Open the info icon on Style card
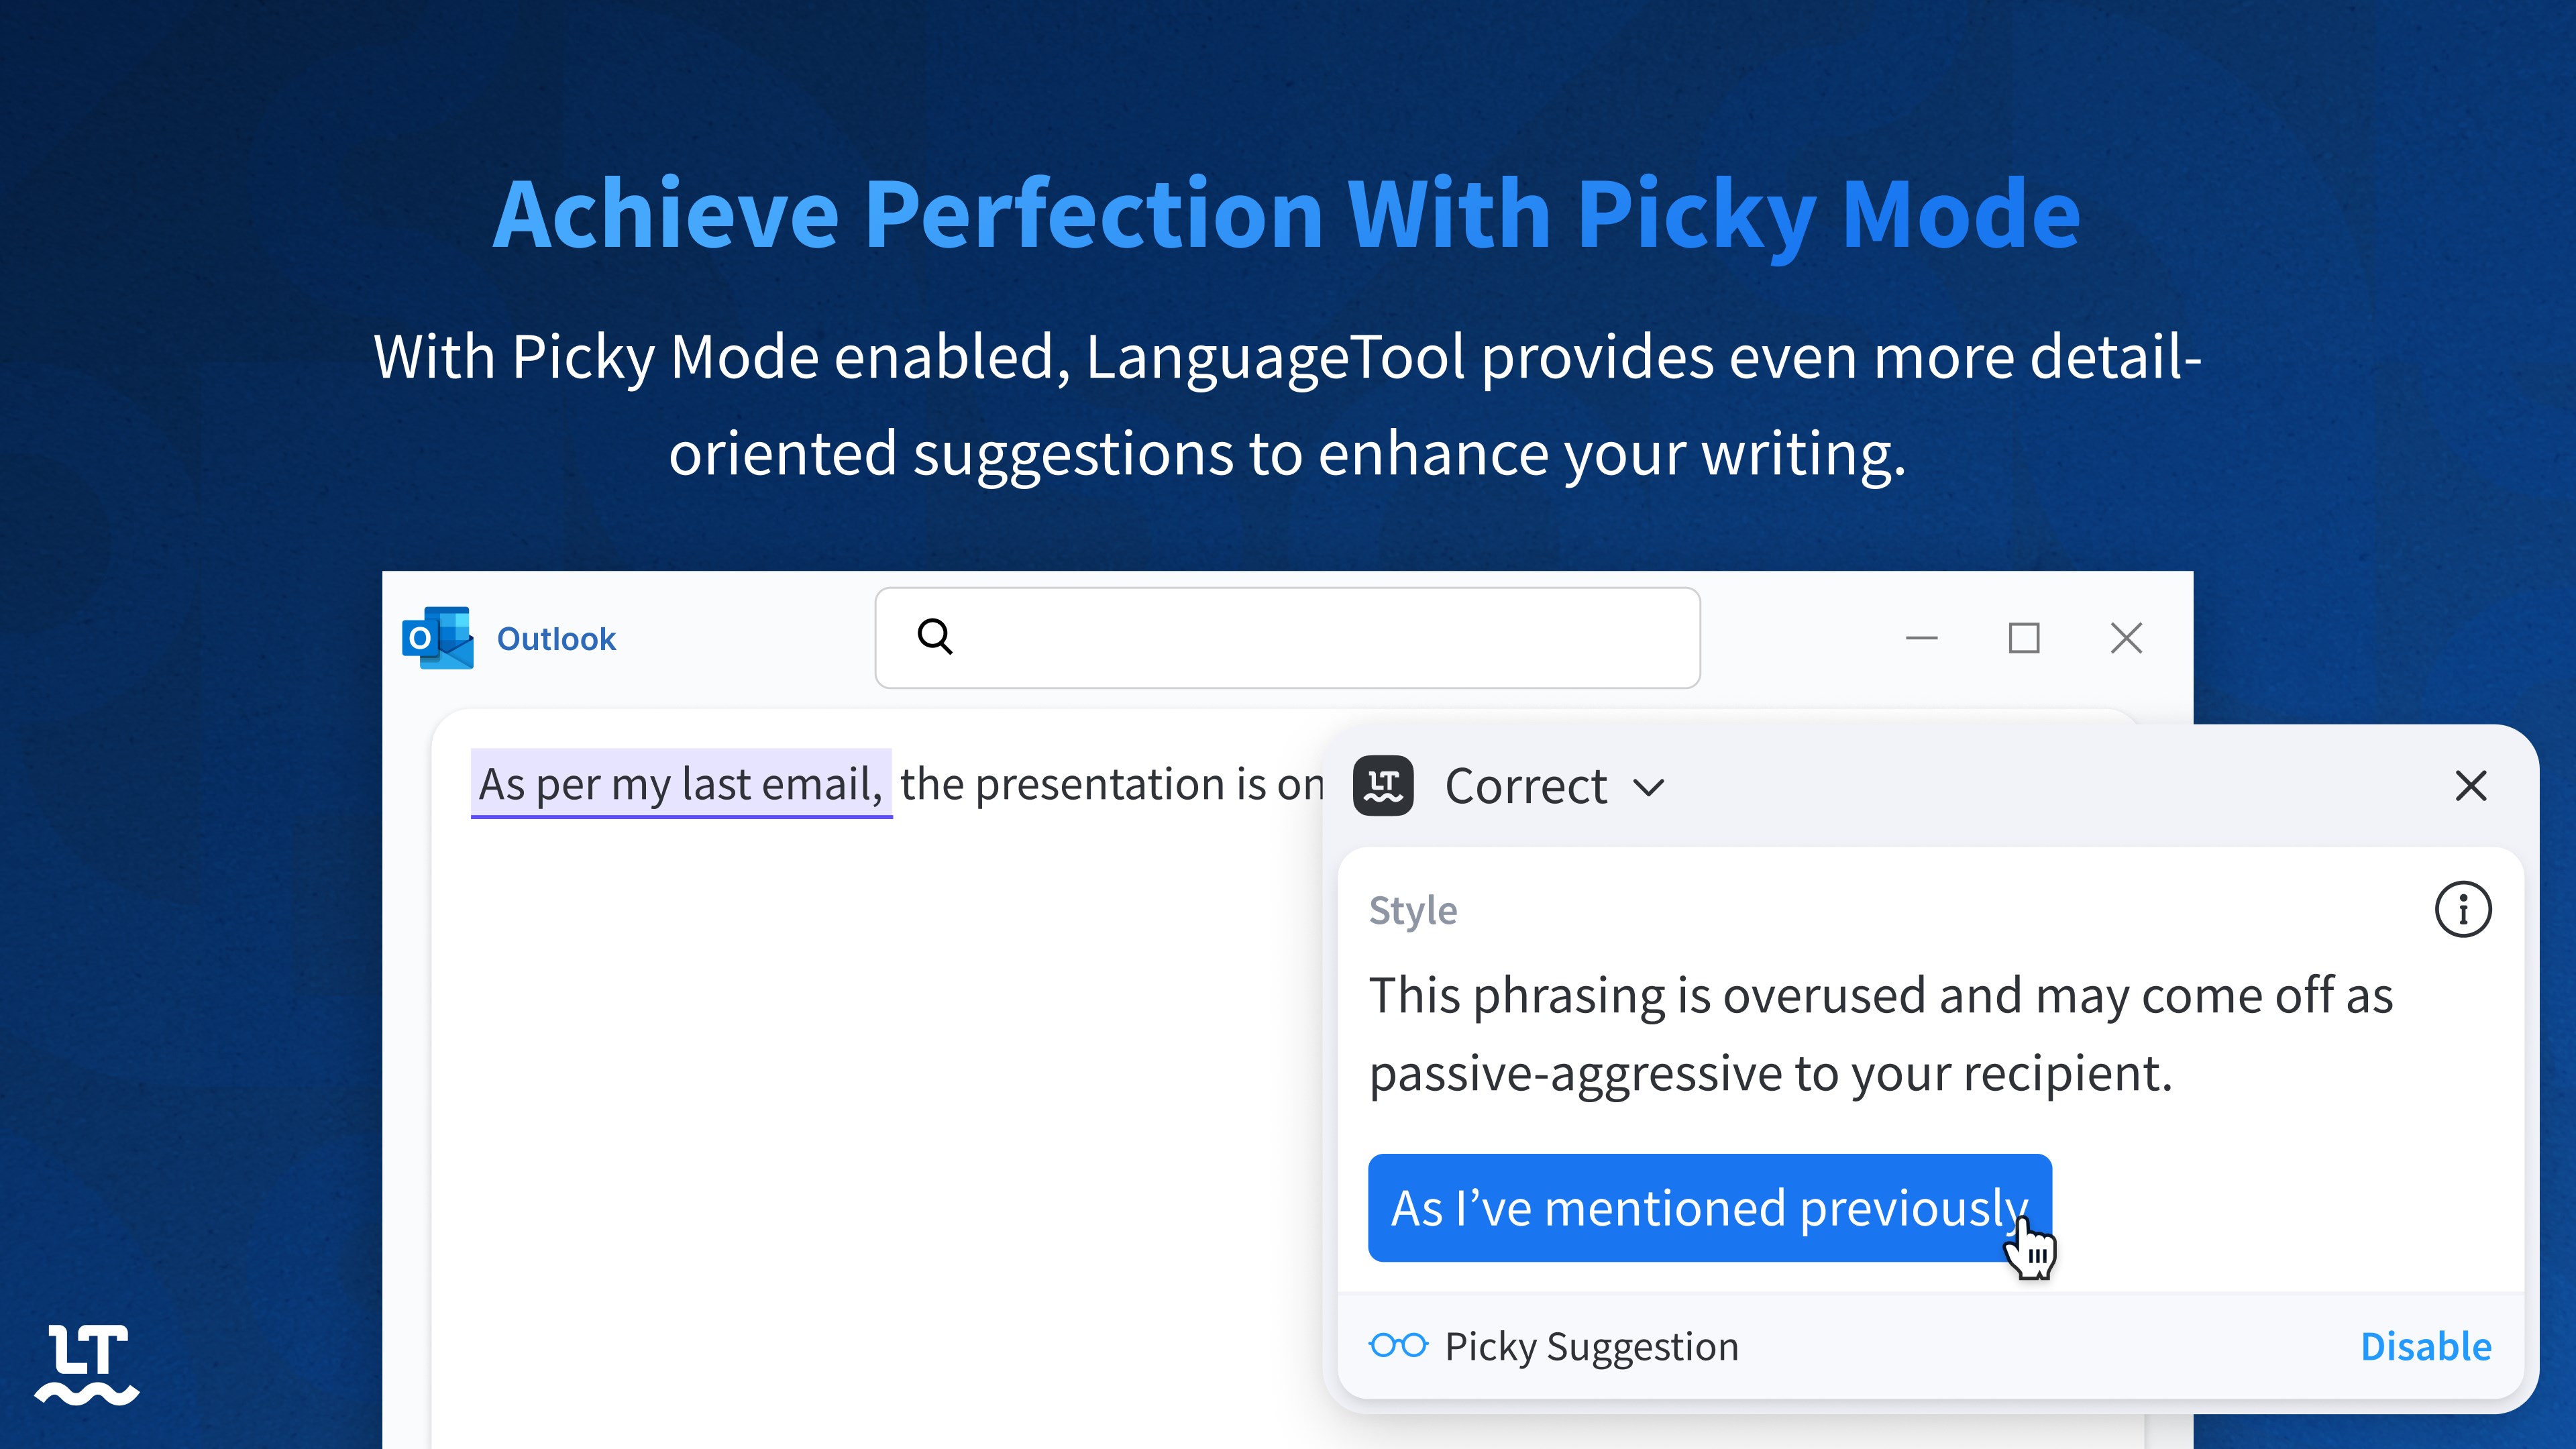The height and width of the screenshot is (1449, 2576). tap(2462, 910)
